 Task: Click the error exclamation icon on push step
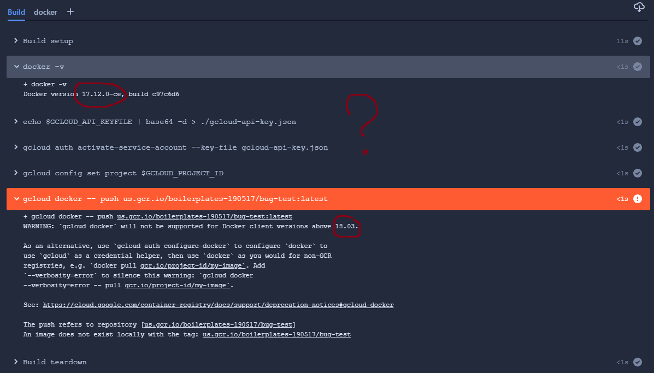point(637,199)
